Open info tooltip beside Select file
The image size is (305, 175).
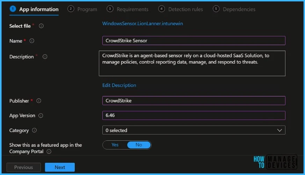tap(41, 26)
